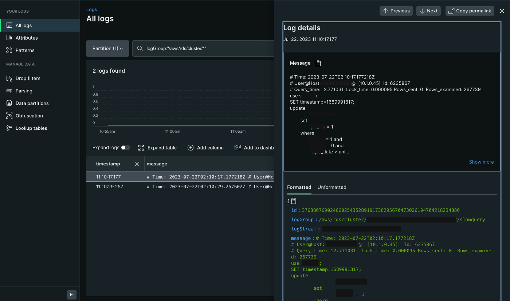Click the Parsing icon
This screenshot has height=301, width=510.
click(x=9, y=91)
